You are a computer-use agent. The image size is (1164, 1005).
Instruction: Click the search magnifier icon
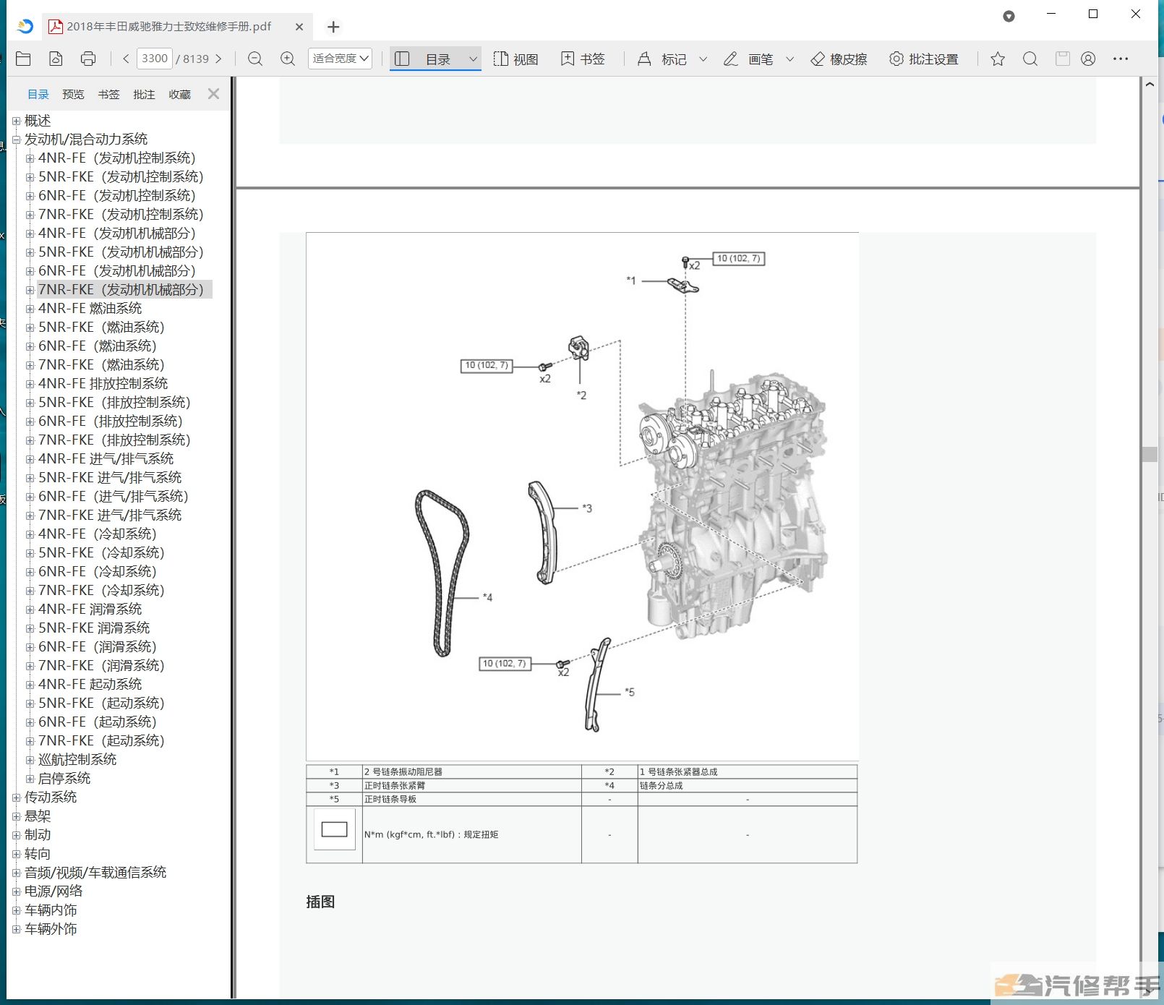(1030, 59)
